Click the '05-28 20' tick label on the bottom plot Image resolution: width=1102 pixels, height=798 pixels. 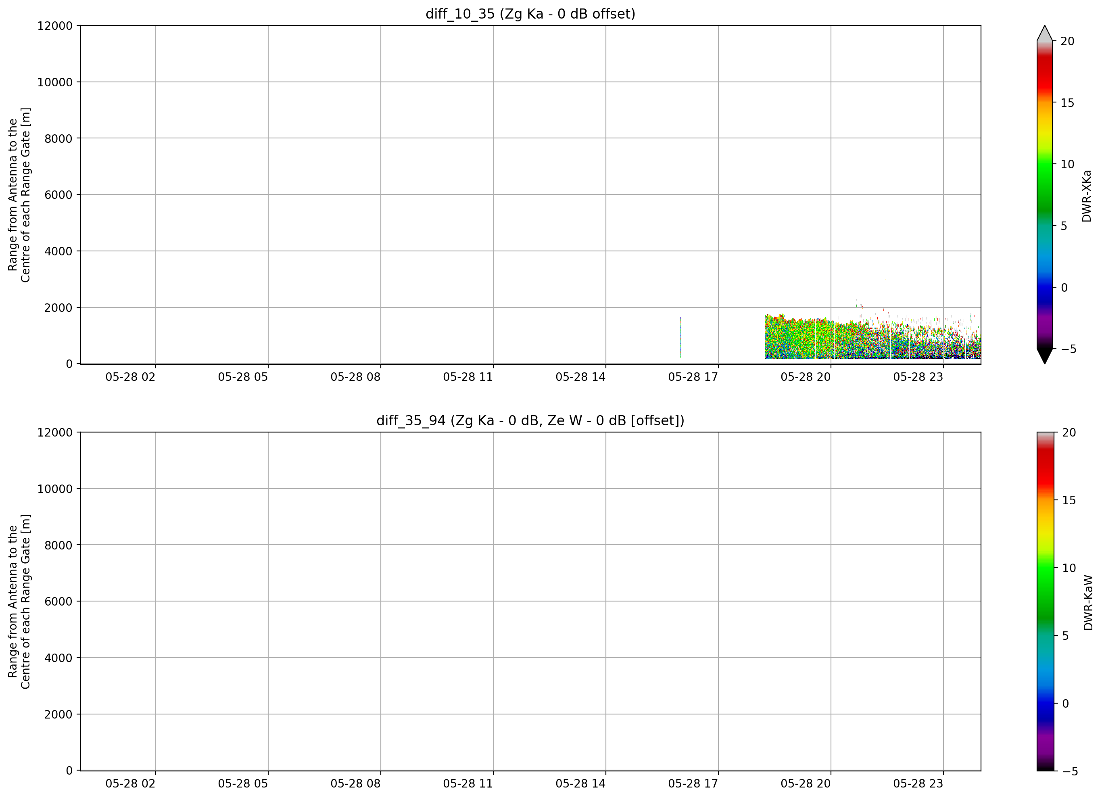pyautogui.click(x=806, y=784)
